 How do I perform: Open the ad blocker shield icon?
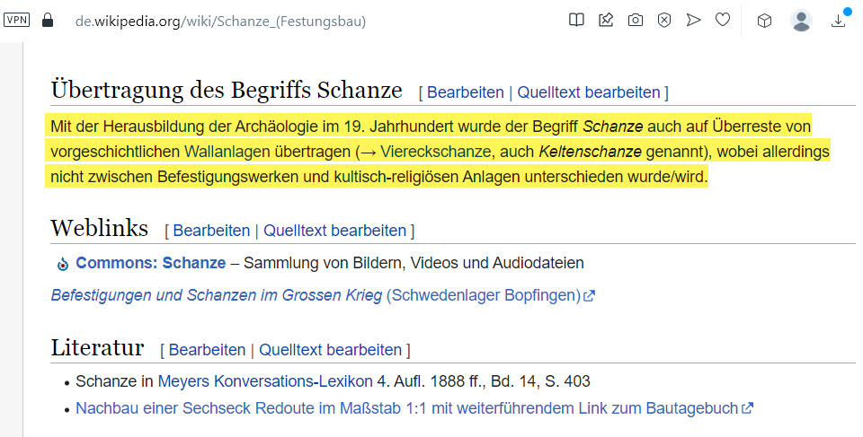pyautogui.click(x=664, y=20)
